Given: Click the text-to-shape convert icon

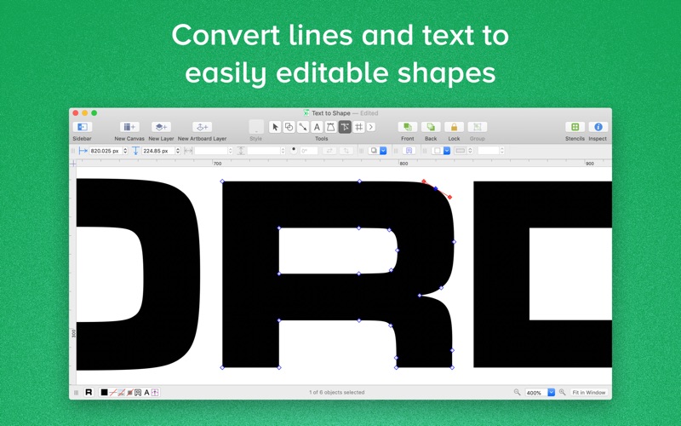Looking at the screenshot, I should (x=409, y=151).
